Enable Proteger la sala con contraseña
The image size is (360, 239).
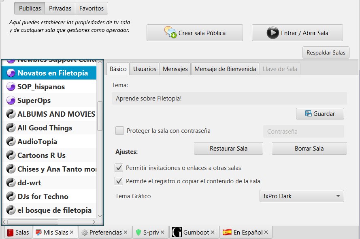coord(119,130)
